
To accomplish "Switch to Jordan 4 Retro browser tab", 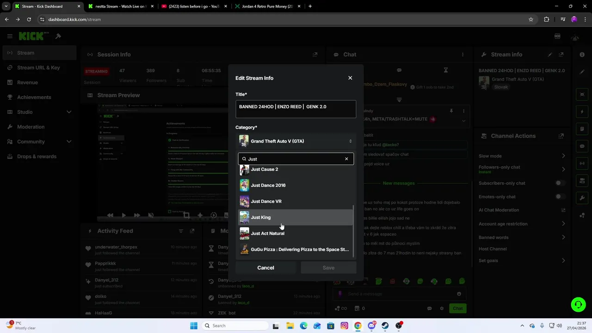I will tap(268, 6).
